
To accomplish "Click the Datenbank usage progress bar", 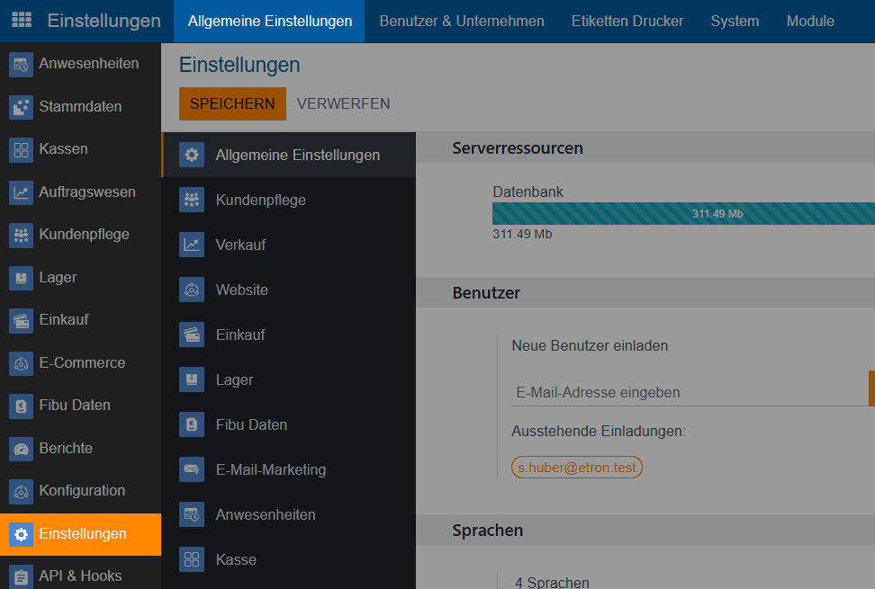I will click(683, 213).
